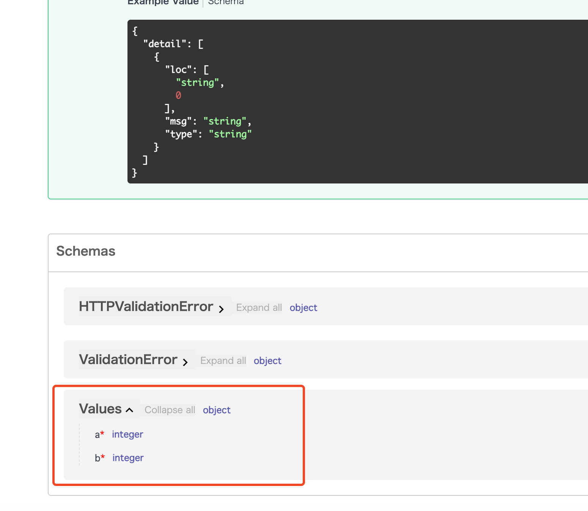This screenshot has height=511, width=588.
Task: Click object type label of ValidationError
Action: pyautogui.click(x=267, y=361)
